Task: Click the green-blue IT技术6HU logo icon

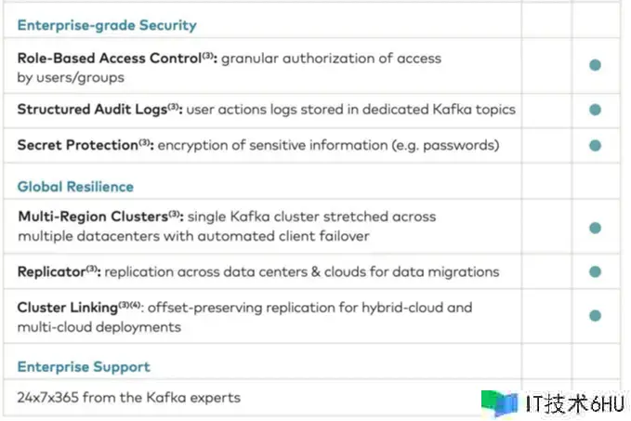Action: pos(499,403)
